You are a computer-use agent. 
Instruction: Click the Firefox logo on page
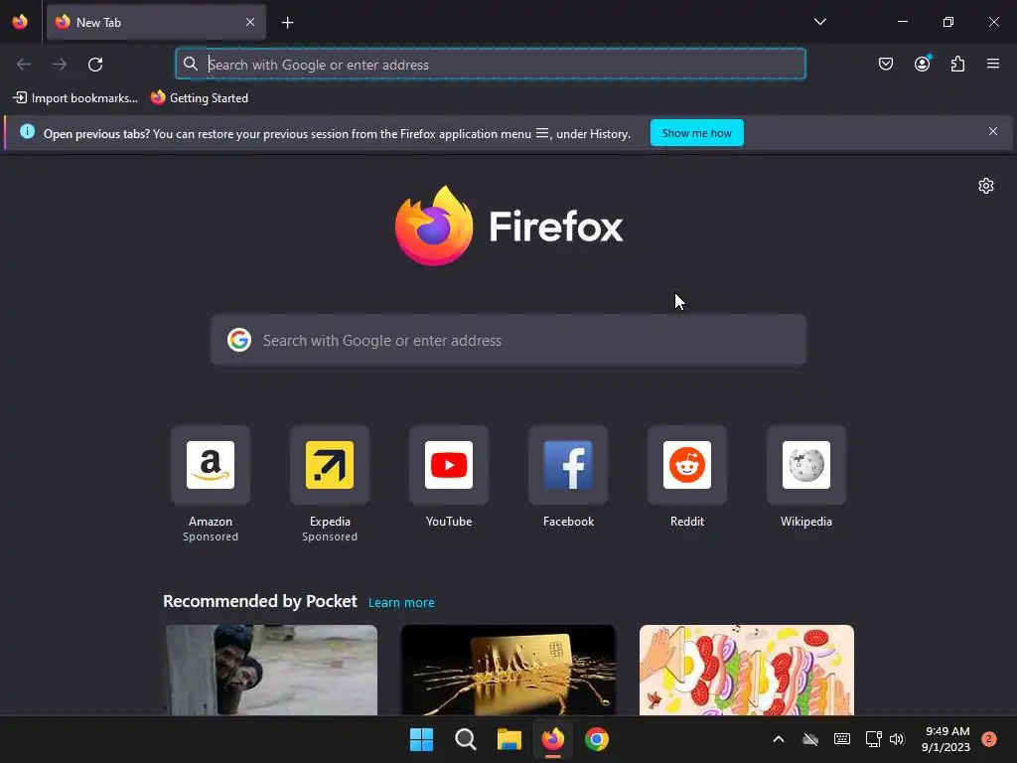[508, 226]
